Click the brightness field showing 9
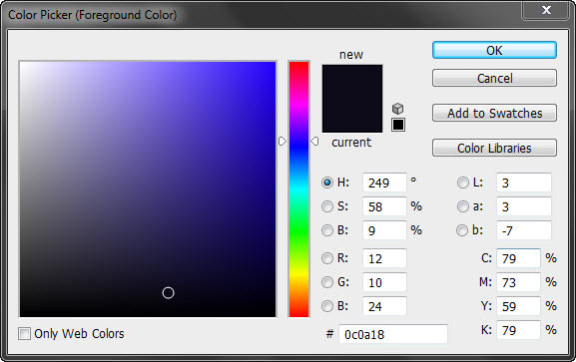This screenshot has width=576, height=362. (x=384, y=230)
